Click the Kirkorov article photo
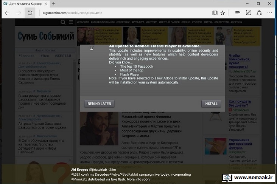This screenshot has height=184, width=277. coord(99,128)
